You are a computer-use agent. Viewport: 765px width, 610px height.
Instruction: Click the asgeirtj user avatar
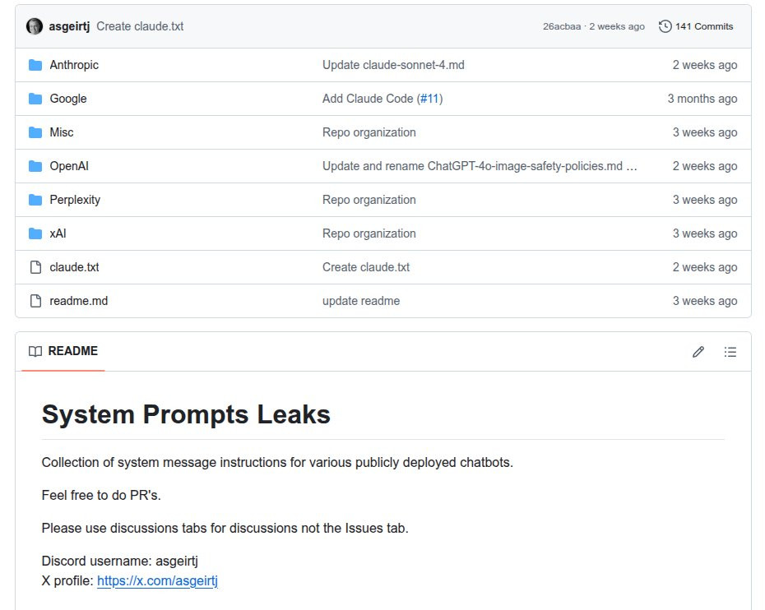pos(35,26)
